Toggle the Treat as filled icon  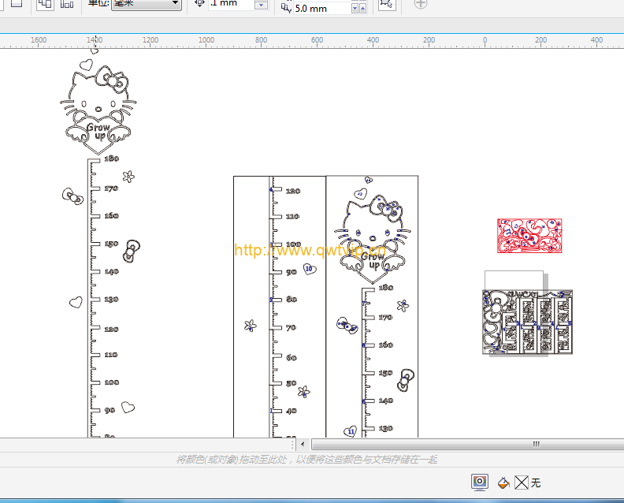coord(386,4)
